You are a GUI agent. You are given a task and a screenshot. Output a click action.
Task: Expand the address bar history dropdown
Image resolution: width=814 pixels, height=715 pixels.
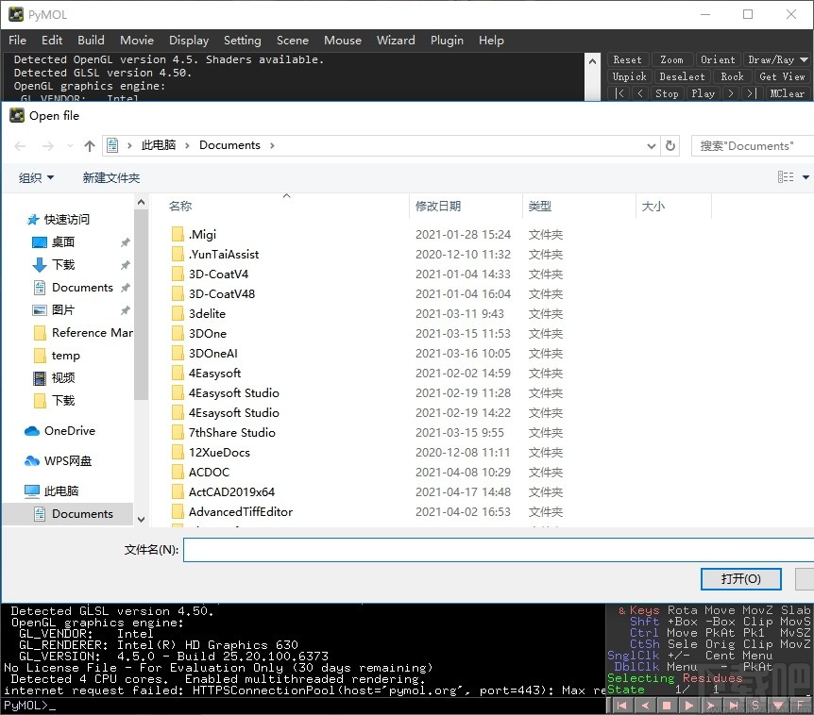click(651, 146)
